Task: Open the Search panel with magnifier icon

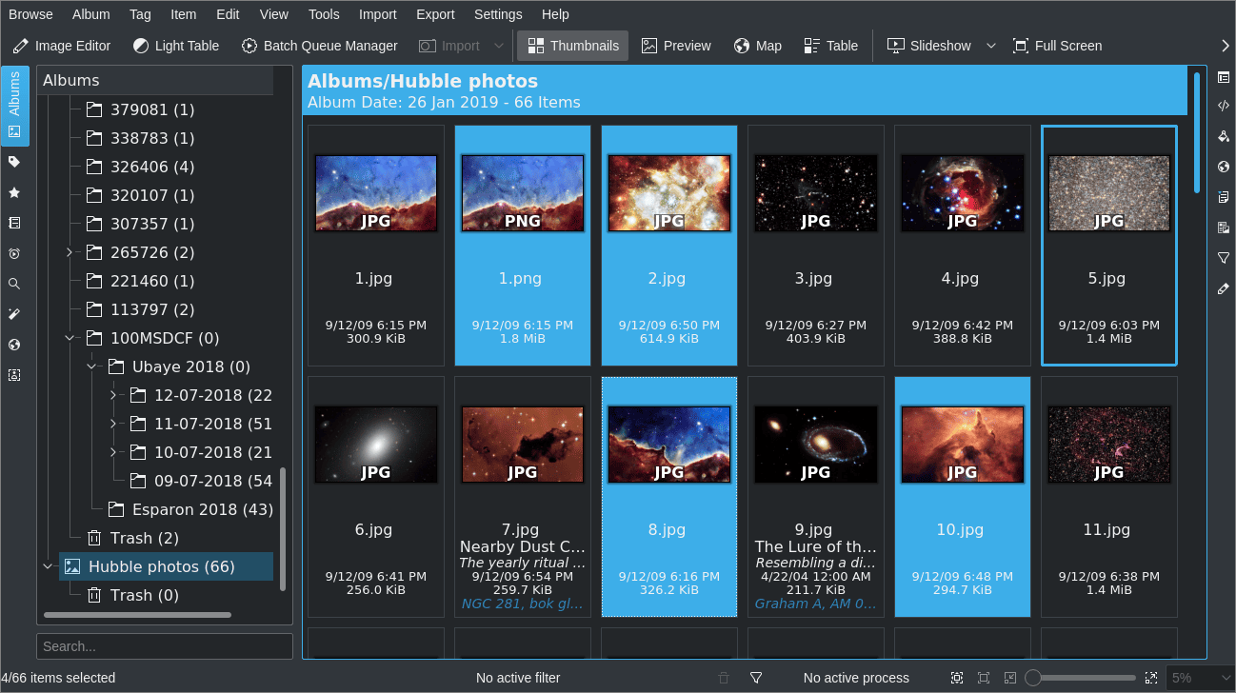Action: [x=13, y=283]
